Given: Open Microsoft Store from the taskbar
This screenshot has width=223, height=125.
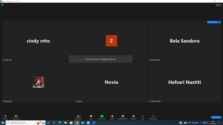Looking at the screenshot, I should coord(71,123).
